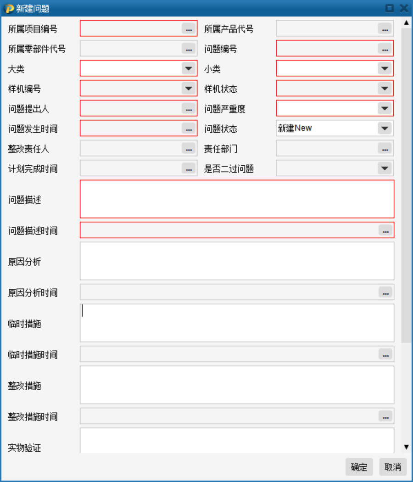Close the 新建问题 dialog
This screenshot has height=482, width=413.
coord(404,8)
